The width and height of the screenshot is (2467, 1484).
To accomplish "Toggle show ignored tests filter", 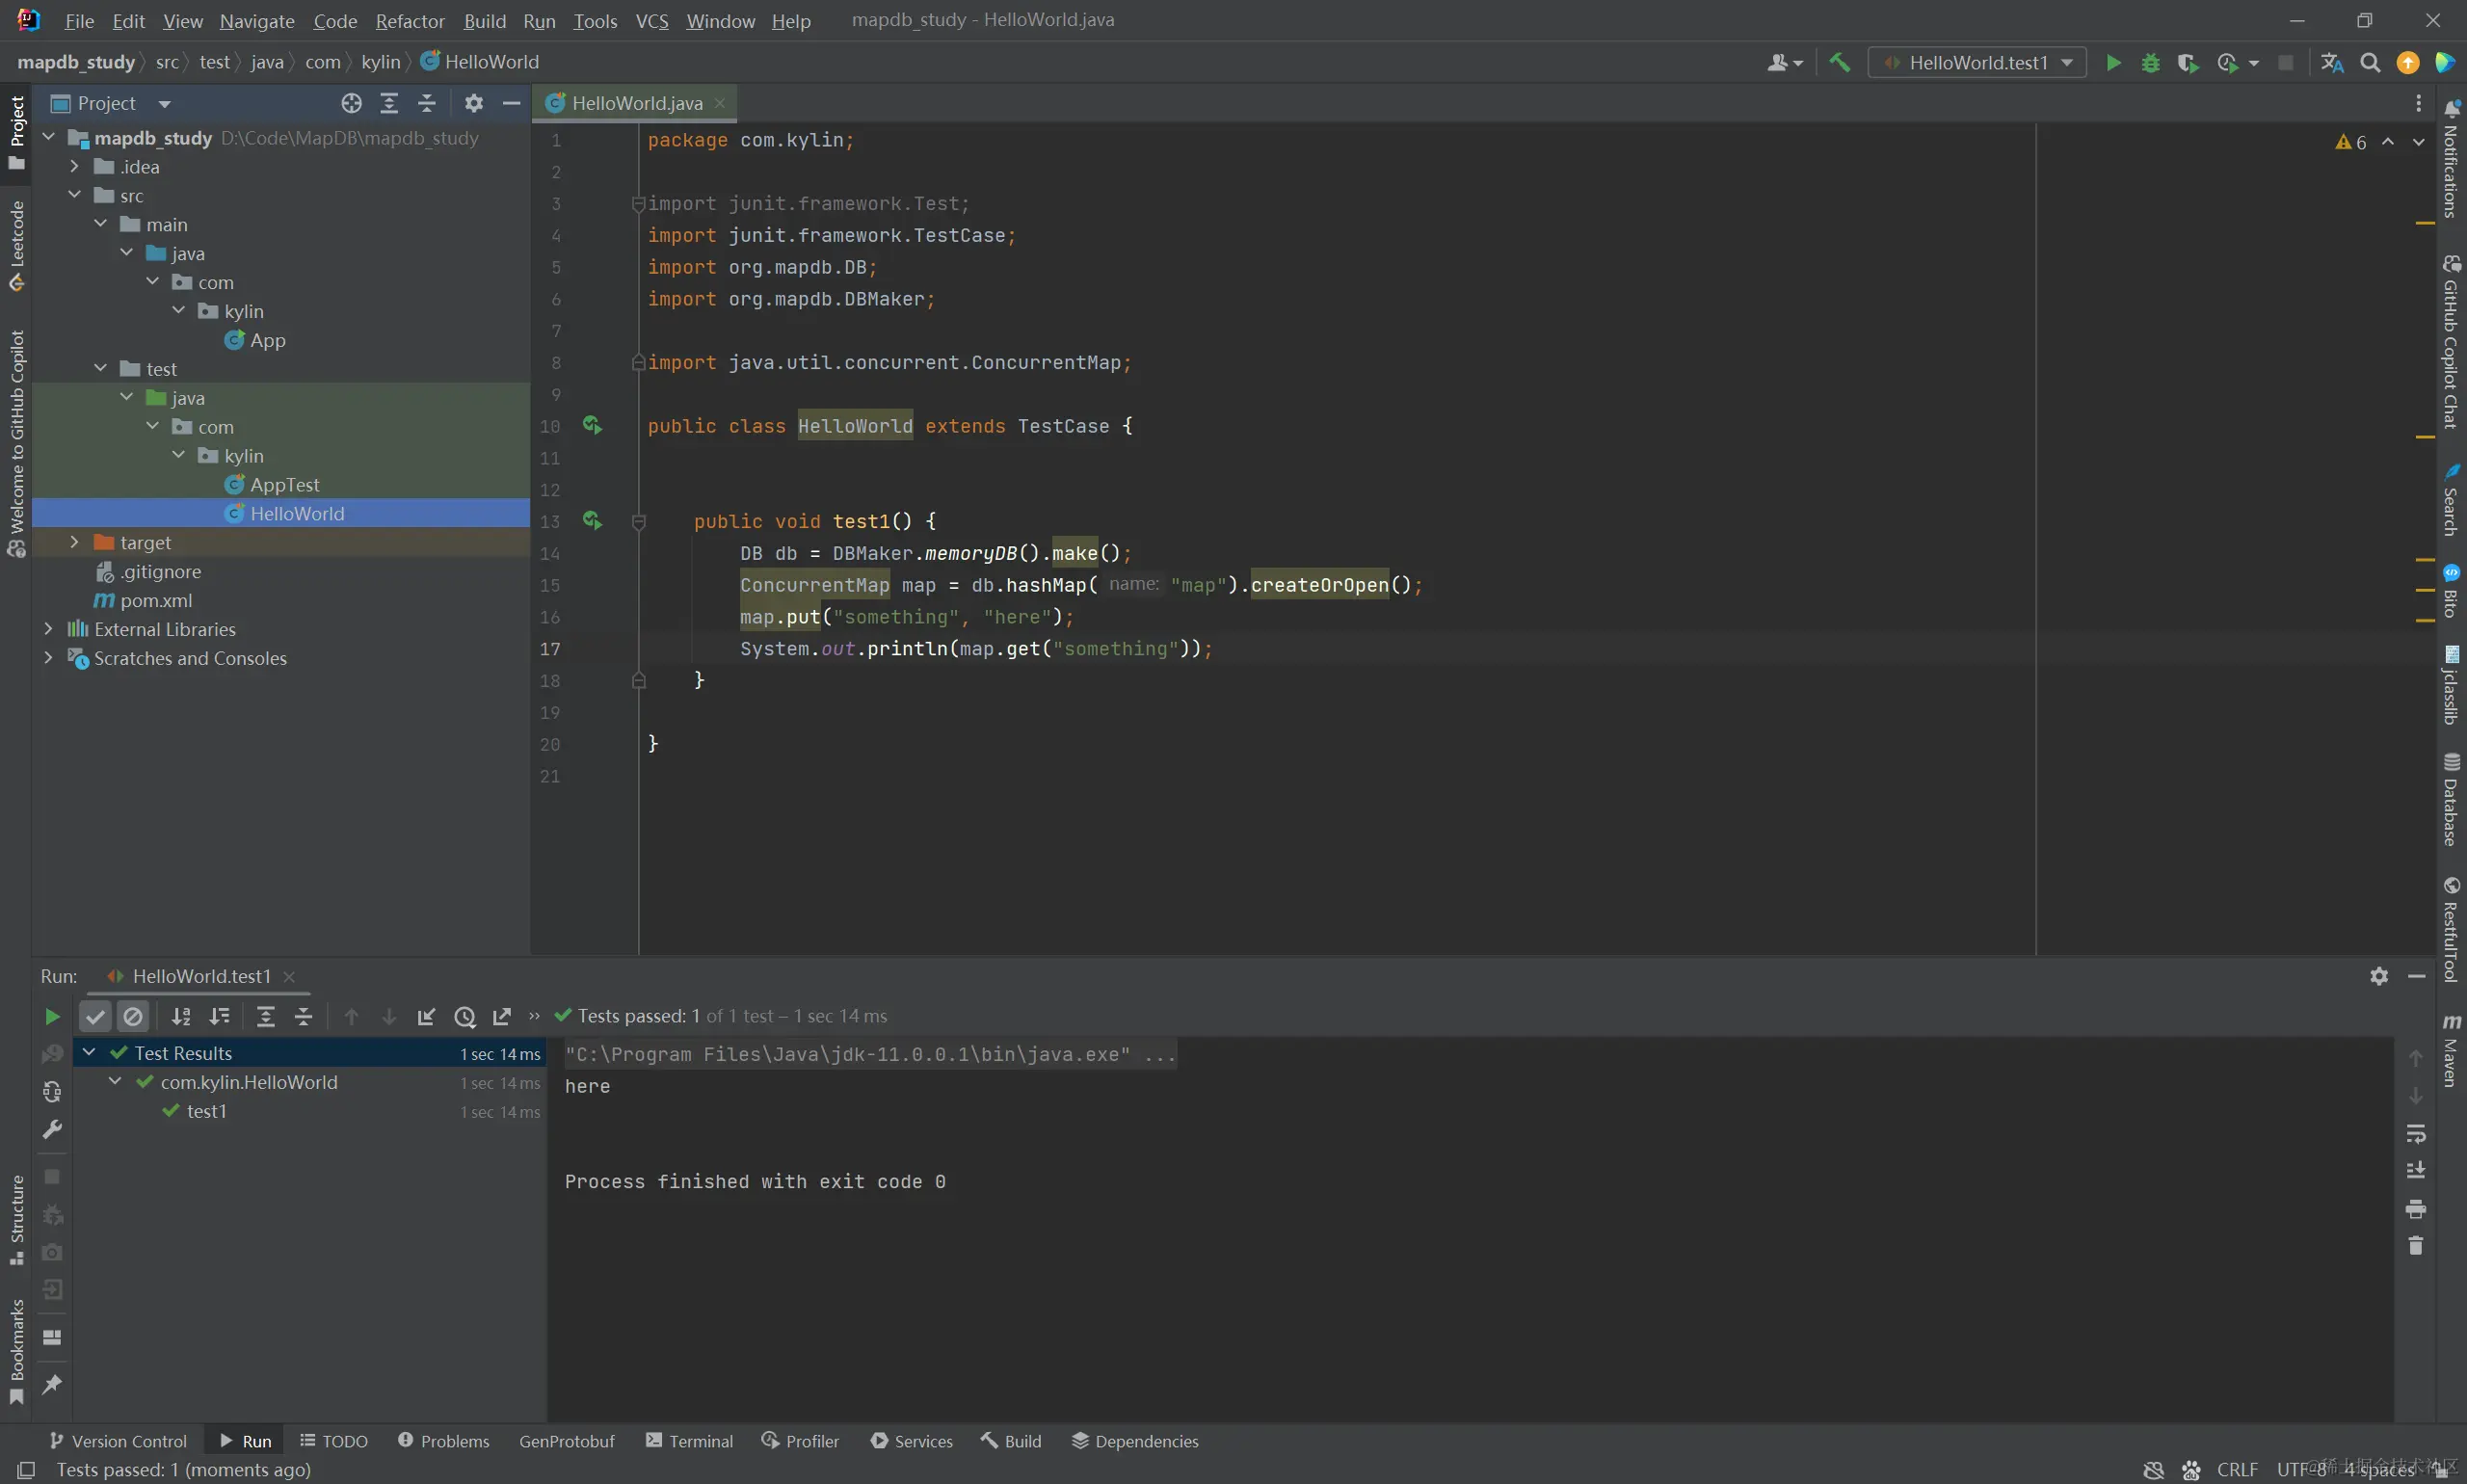I will click(133, 1017).
